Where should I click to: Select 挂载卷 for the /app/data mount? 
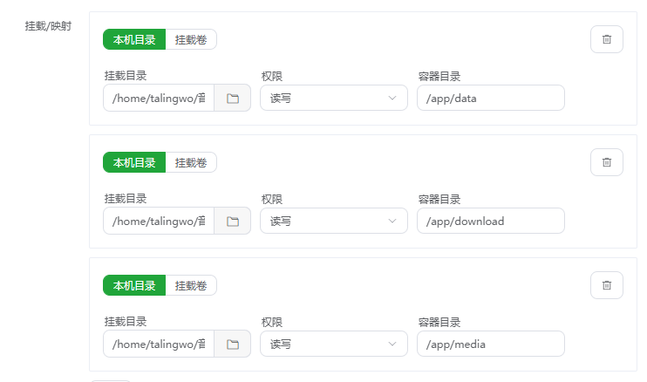(x=191, y=39)
